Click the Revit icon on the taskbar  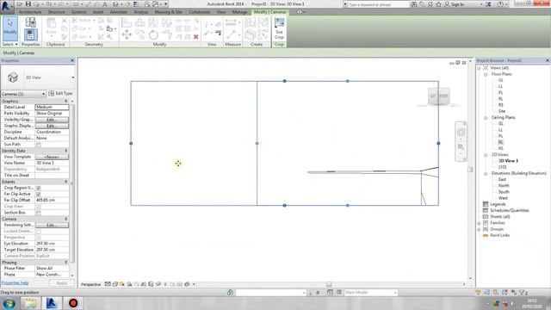pyautogui.click(x=52, y=303)
